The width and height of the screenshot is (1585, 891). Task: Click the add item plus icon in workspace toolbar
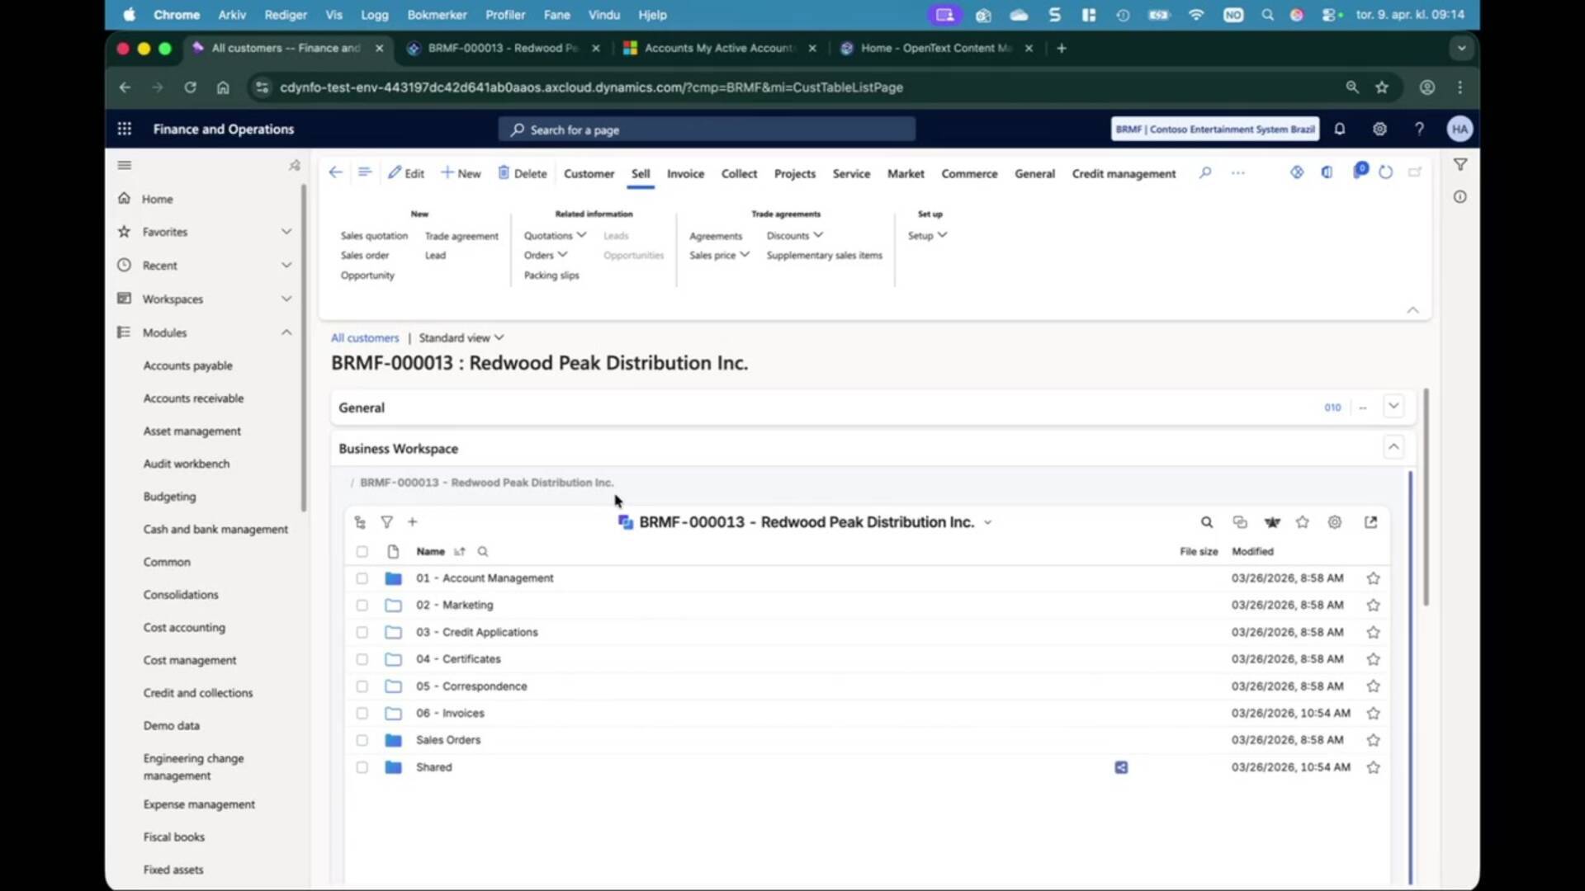coord(412,521)
